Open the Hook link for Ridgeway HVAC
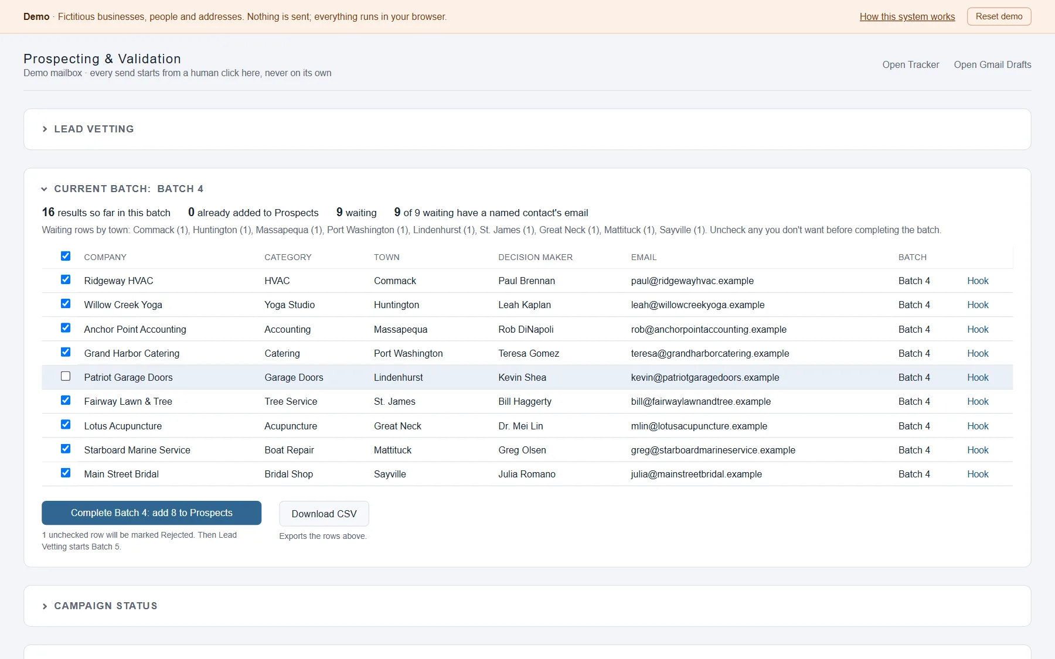 pyautogui.click(x=978, y=281)
